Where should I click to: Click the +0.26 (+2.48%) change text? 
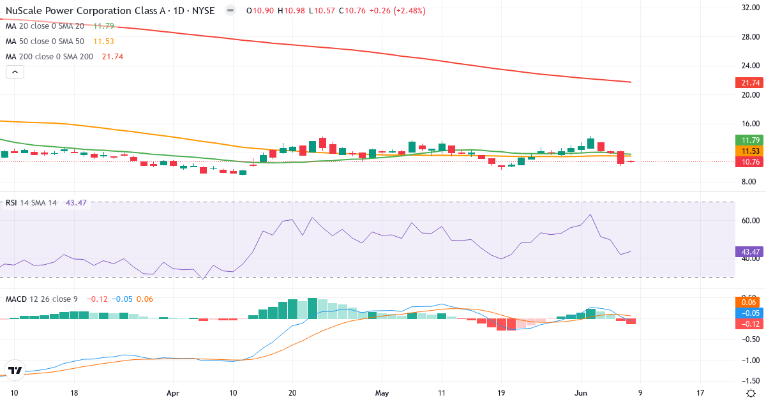[x=398, y=11]
